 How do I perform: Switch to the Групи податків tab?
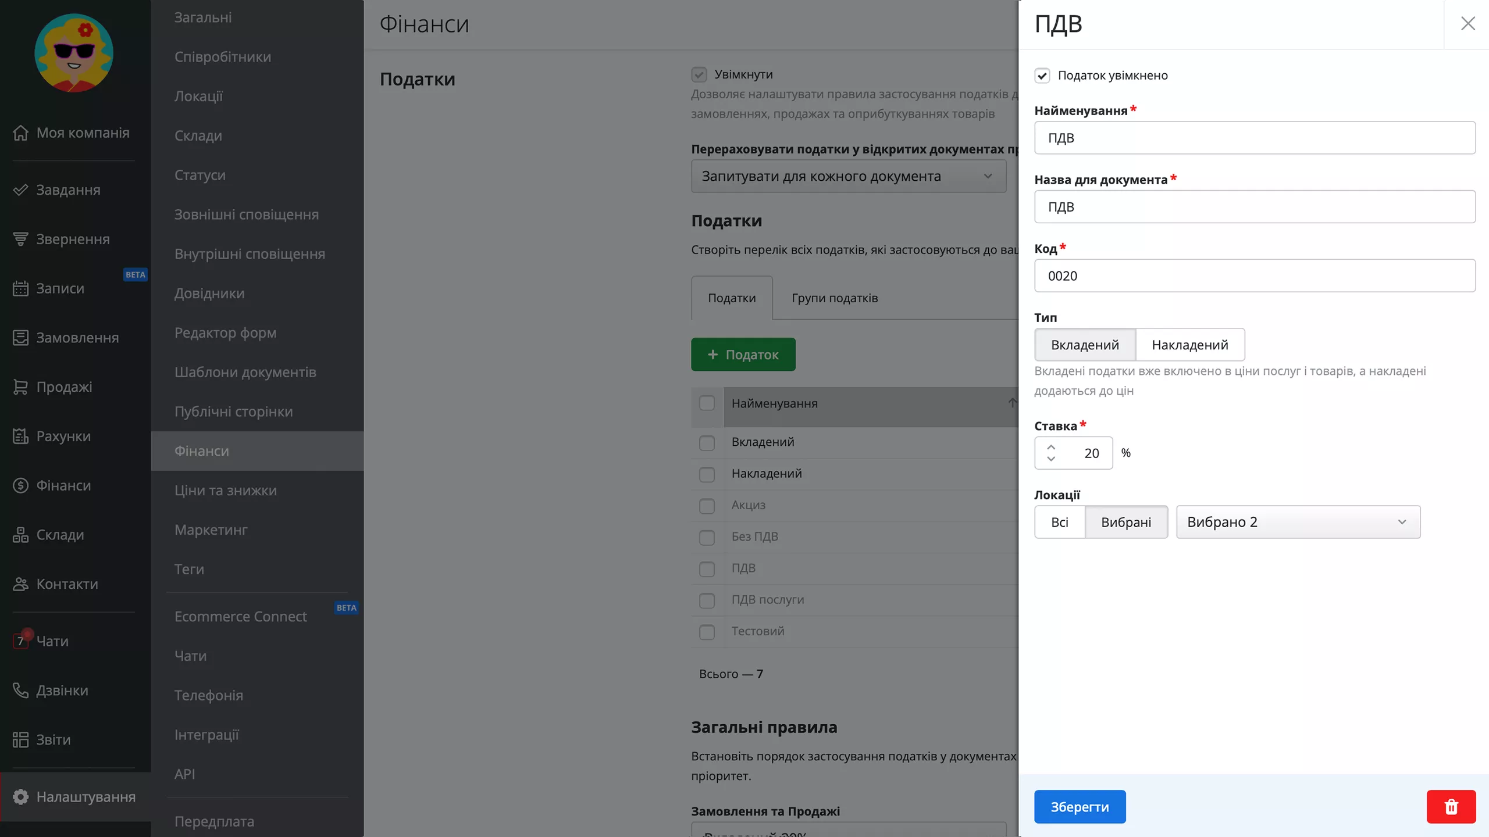tap(834, 298)
